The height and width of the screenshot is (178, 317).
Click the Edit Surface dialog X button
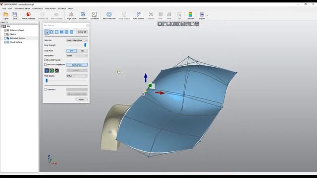pos(88,25)
